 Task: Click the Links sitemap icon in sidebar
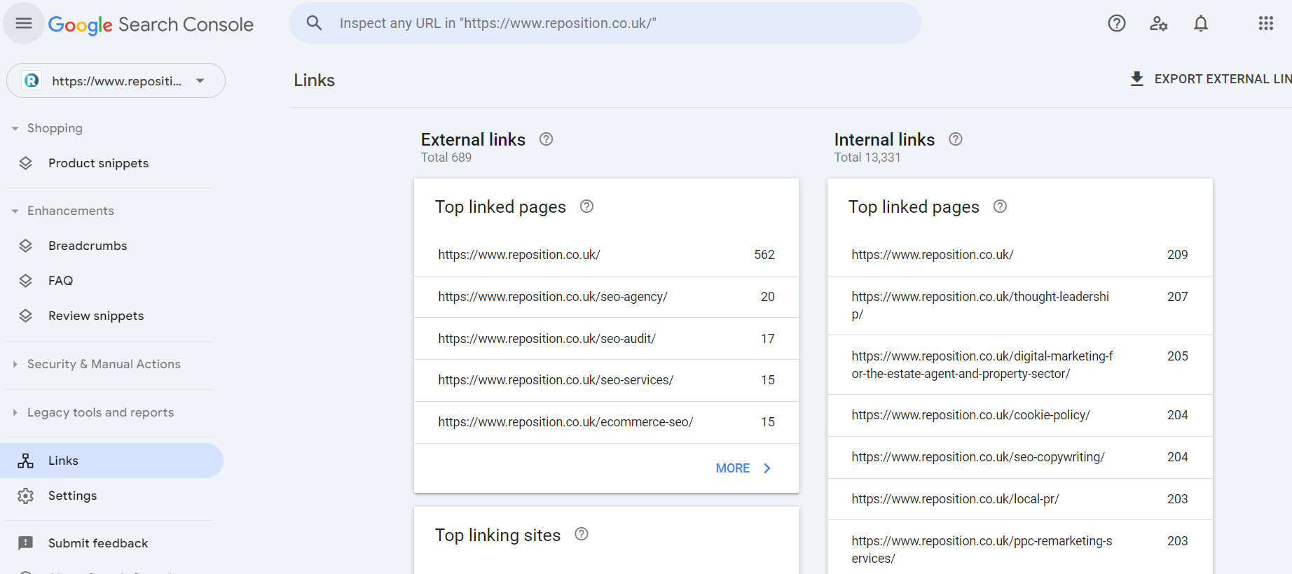(x=26, y=461)
